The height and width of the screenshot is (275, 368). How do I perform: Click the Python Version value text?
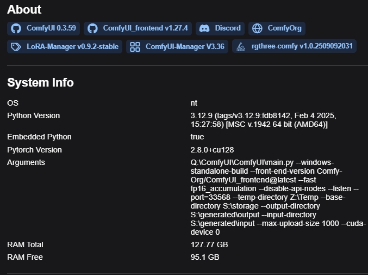[x=263, y=120]
